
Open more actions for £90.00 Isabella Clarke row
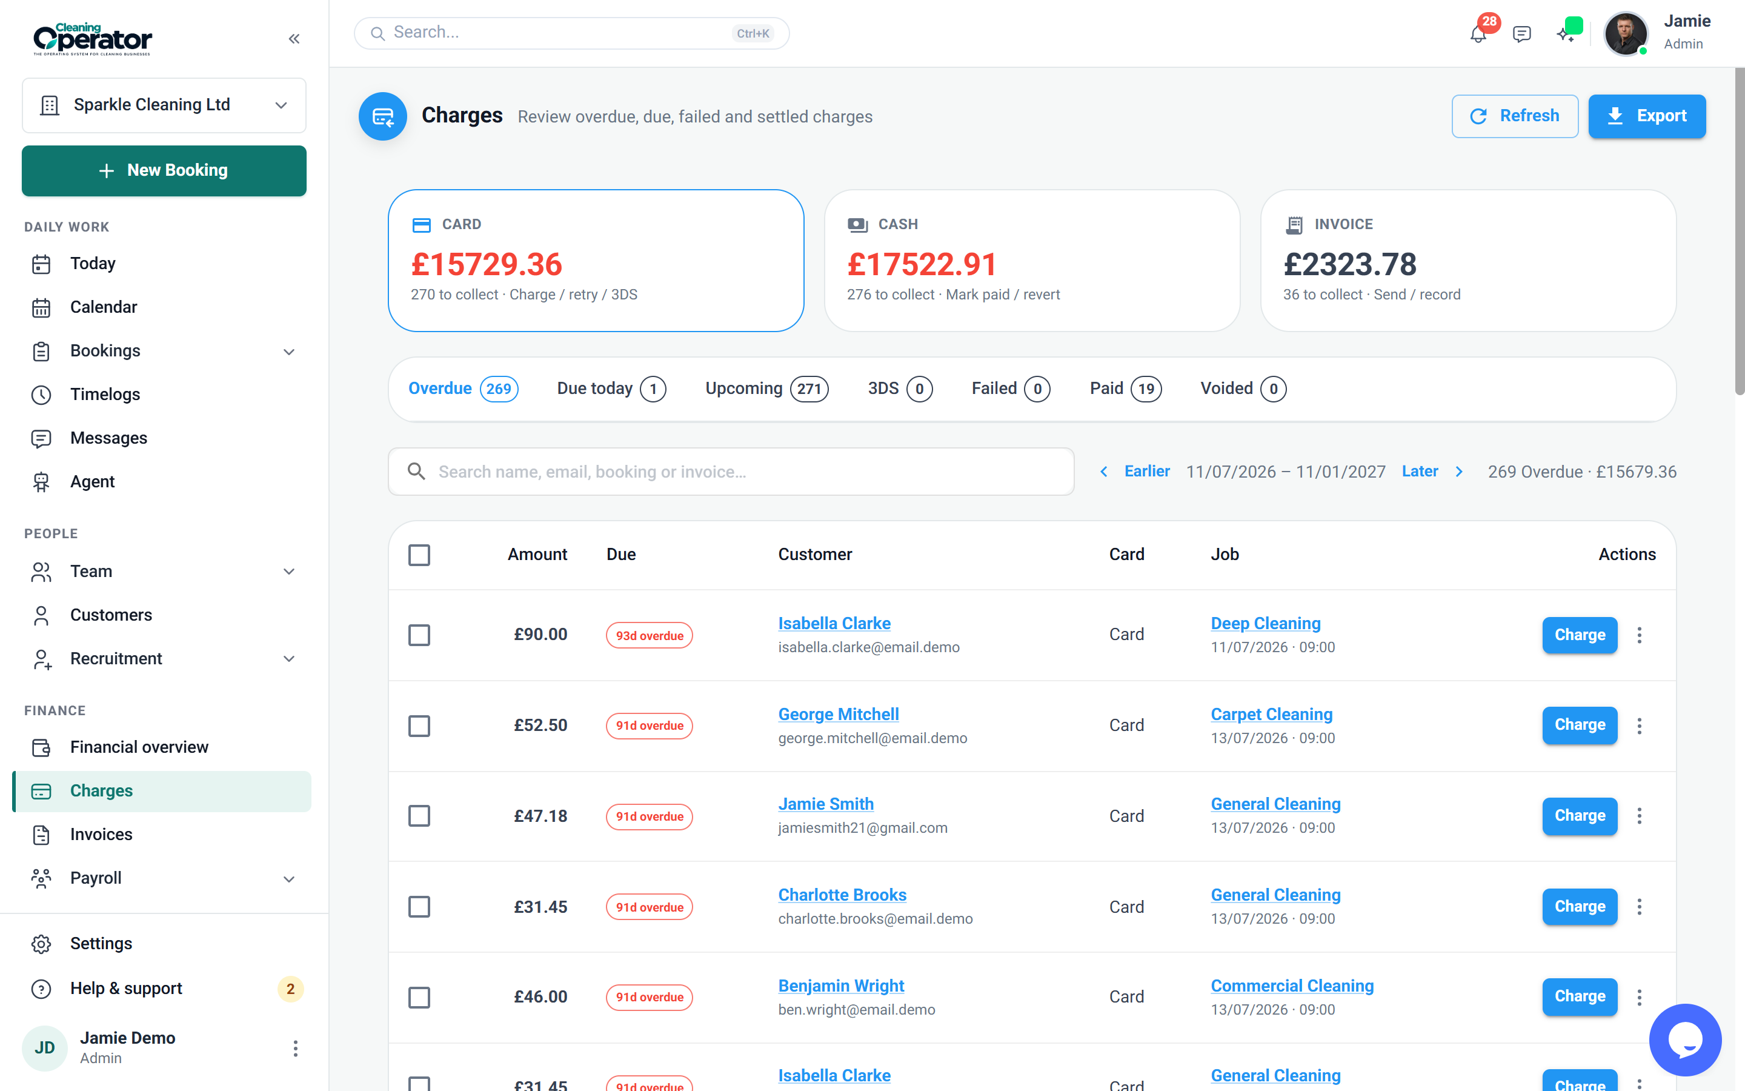tap(1639, 635)
